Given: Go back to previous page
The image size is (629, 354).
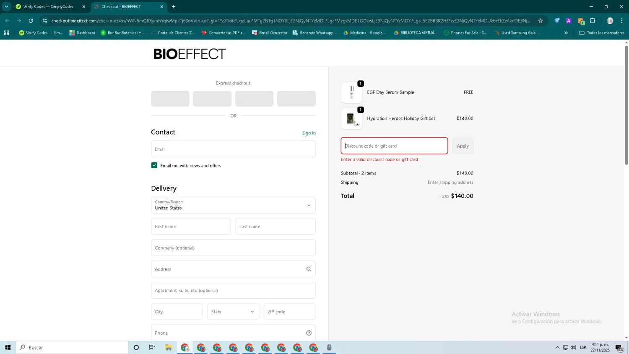Looking at the screenshot, I should [x=7, y=21].
